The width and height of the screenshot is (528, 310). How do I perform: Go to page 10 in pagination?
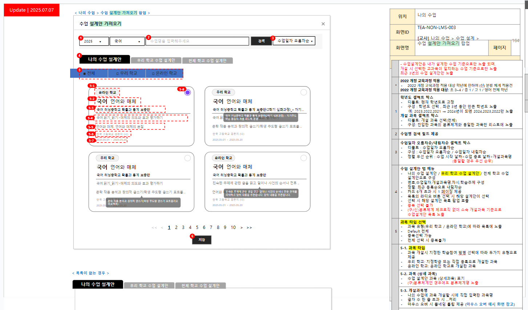233,228
